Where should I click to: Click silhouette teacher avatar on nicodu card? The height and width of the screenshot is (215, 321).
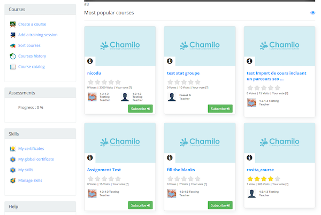[x=125, y=97]
